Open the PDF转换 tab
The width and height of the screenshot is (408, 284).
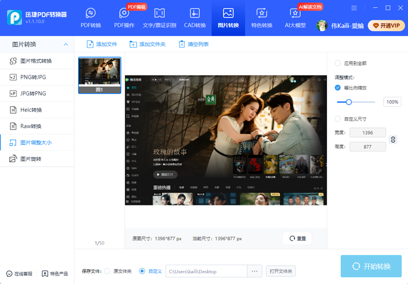[x=91, y=18]
